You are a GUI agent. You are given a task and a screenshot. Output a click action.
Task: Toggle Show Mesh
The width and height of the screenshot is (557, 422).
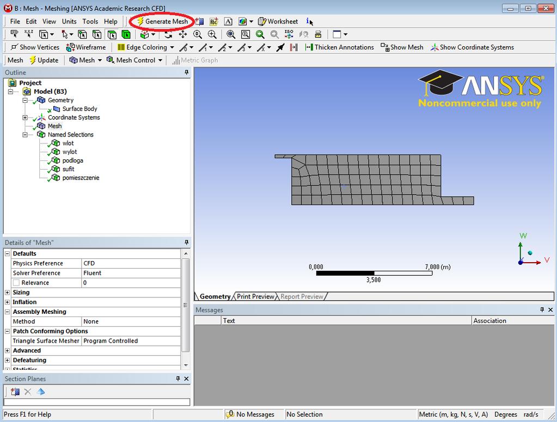click(x=402, y=47)
